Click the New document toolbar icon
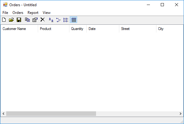Viewport: 184px width, 124px height. coord(4,20)
